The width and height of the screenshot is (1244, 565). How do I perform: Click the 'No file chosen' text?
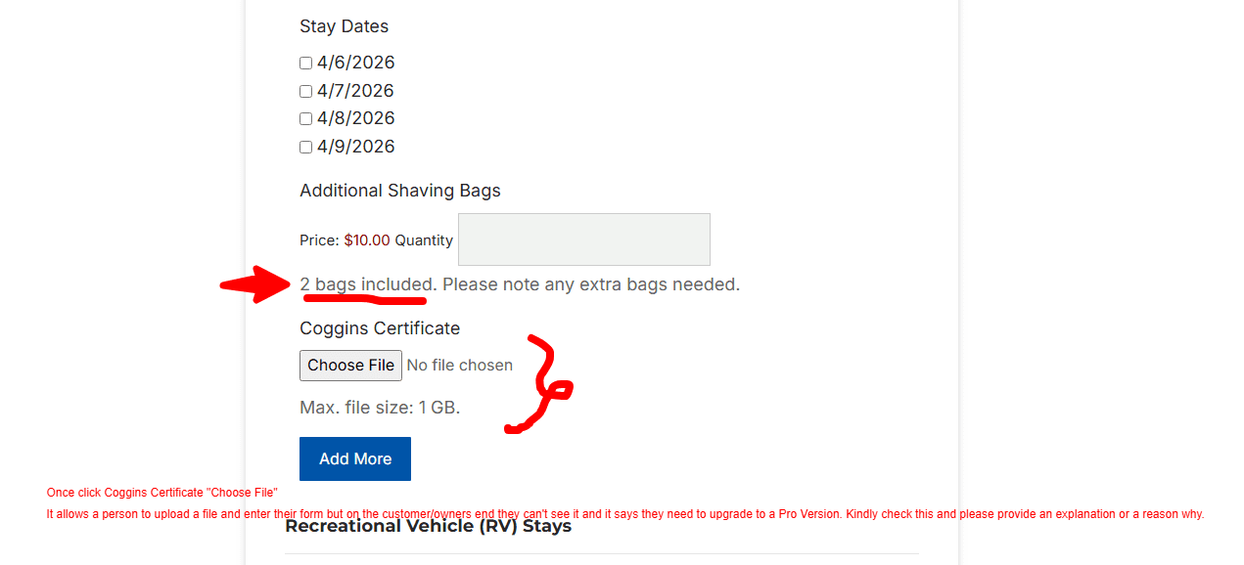point(460,366)
